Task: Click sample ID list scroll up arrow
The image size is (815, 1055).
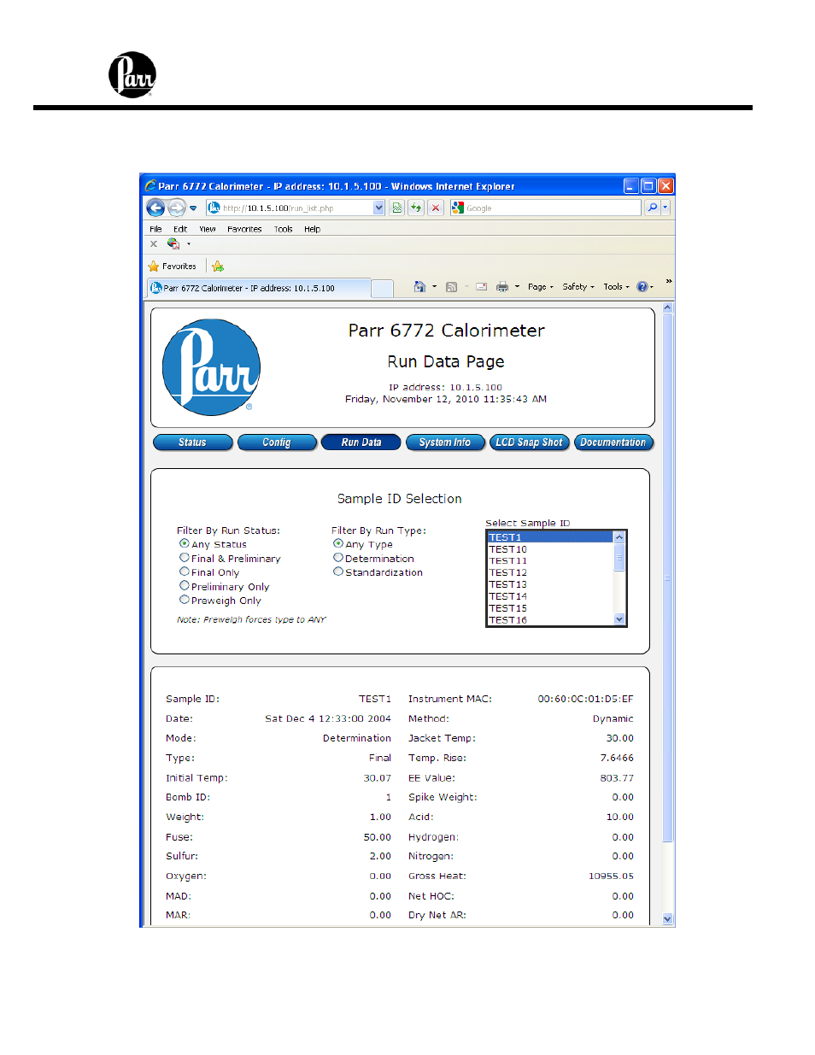Action: point(619,536)
